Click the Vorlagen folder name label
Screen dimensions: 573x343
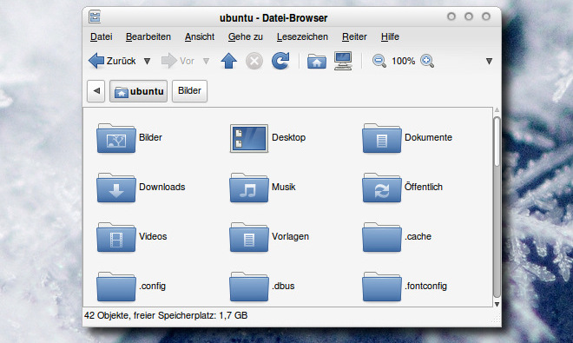(x=290, y=236)
